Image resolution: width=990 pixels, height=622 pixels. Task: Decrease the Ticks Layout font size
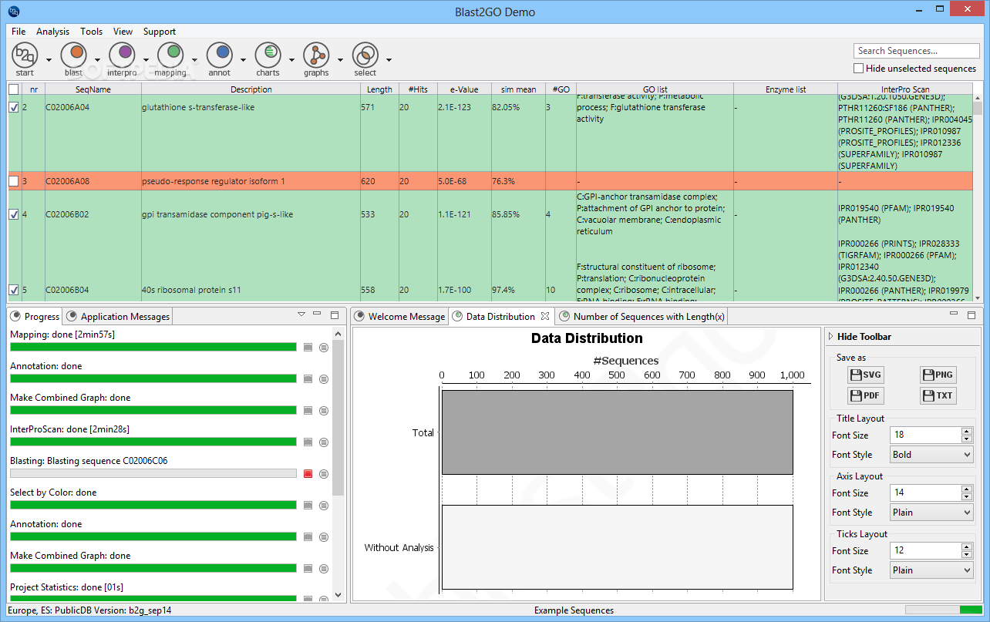(x=967, y=555)
